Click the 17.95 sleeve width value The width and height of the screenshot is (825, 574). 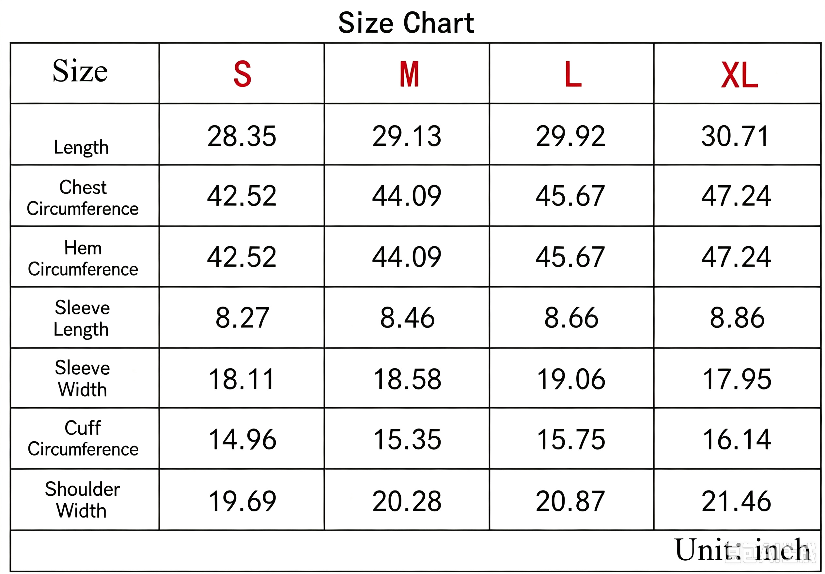click(737, 379)
